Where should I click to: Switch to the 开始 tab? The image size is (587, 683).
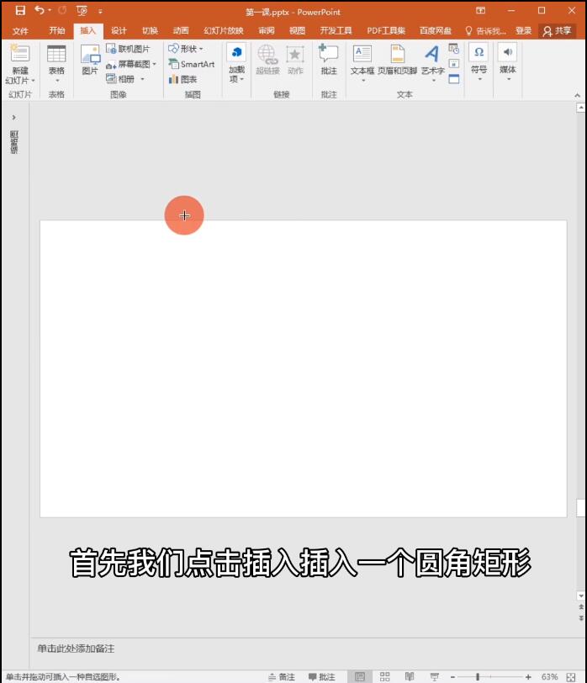point(56,30)
